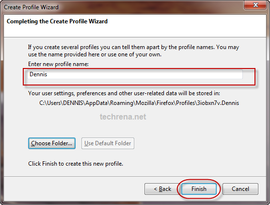270x205 pixels.
Task: Click the greyed-out Use Default Folder button
Action: pos(108,143)
